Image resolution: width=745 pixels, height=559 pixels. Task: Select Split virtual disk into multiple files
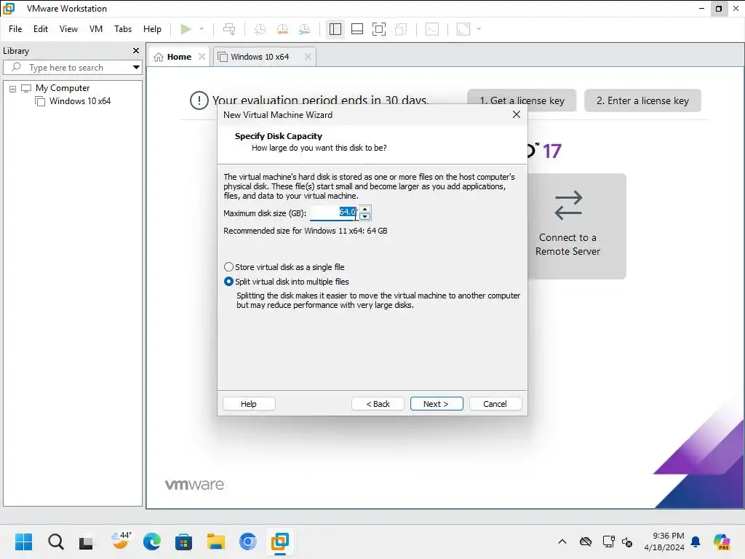coord(287,282)
